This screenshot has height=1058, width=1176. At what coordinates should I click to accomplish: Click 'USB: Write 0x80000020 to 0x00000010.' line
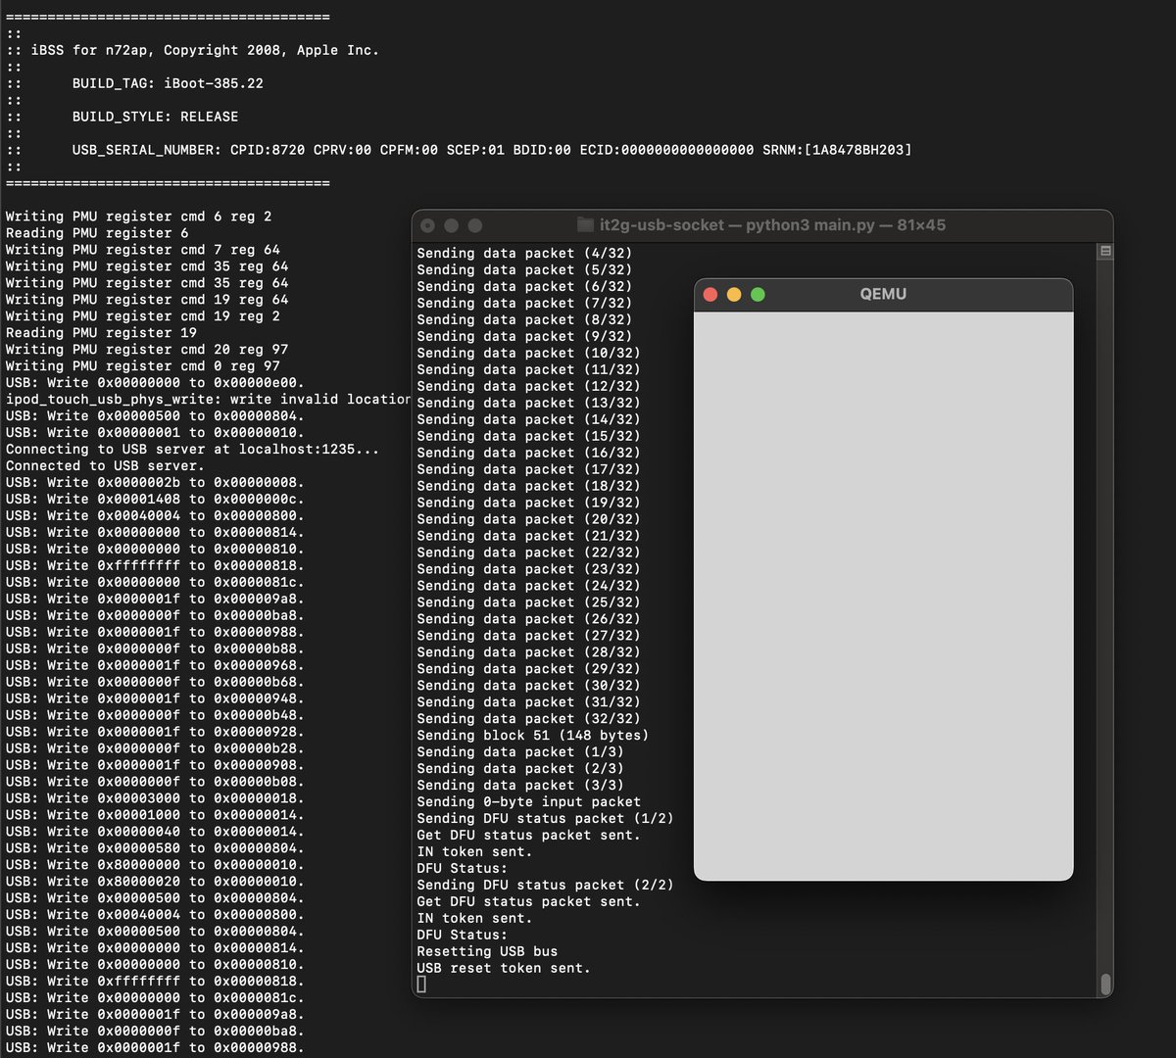click(x=155, y=883)
